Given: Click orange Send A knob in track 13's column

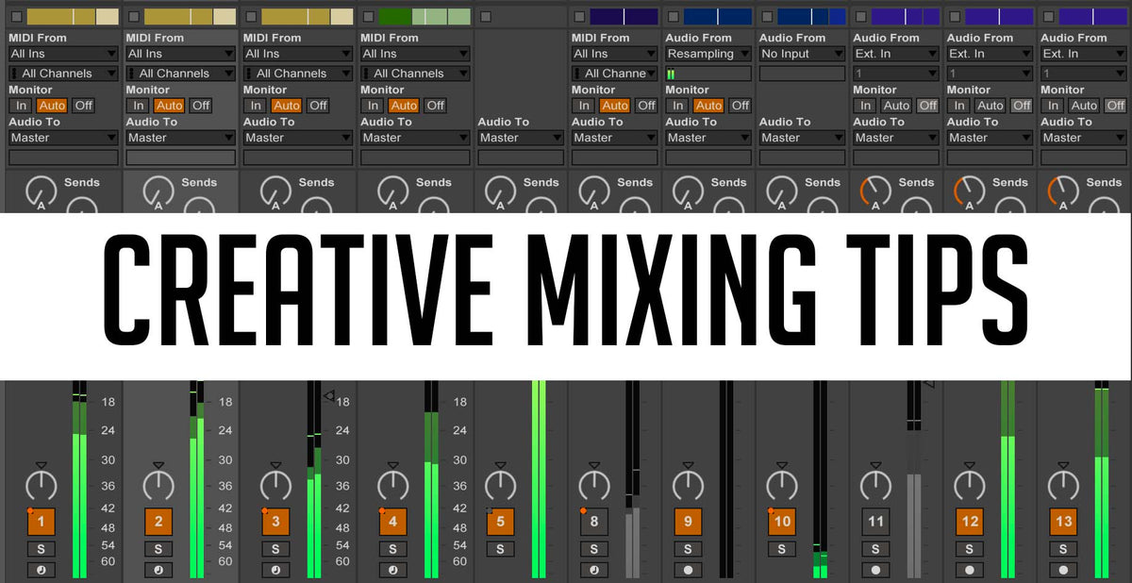Looking at the screenshot, I should 1064,192.
